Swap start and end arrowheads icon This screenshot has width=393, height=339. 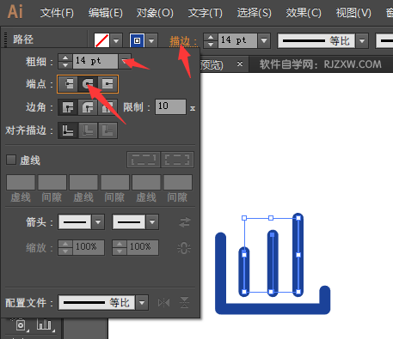click(185, 222)
